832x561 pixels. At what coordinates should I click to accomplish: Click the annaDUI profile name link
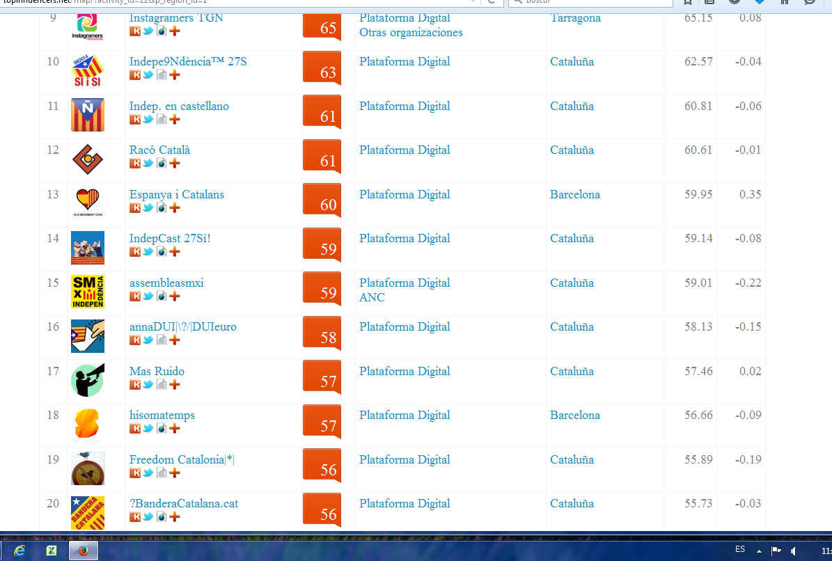pyautogui.click(x=182, y=327)
